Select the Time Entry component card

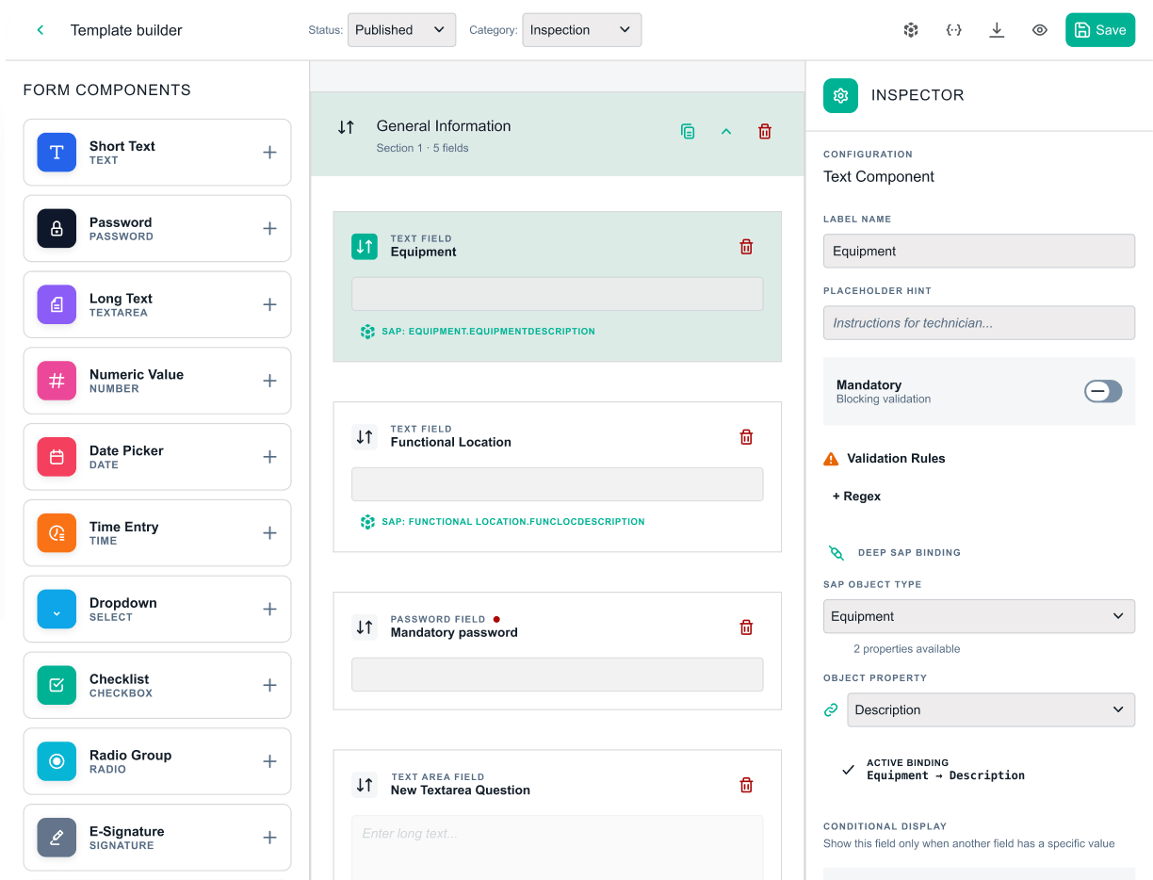coord(157,533)
